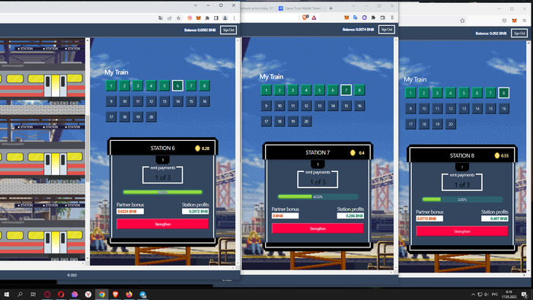Image resolution: width=533 pixels, height=300 pixels.
Task: Click Strengthen button for Station 8
Action: point(462,231)
